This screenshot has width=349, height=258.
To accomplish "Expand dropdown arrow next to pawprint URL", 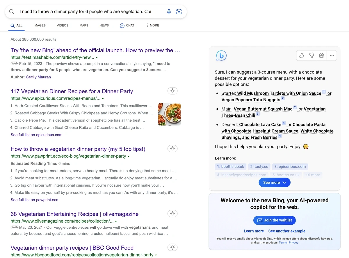I will pos(129,156).
